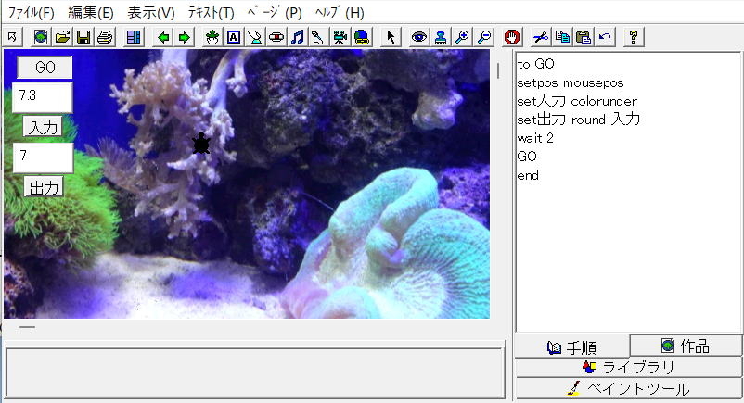Image resolution: width=744 pixels, height=403 pixels.
Task: Click the presentation mode arrow icon
Action: [12, 36]
